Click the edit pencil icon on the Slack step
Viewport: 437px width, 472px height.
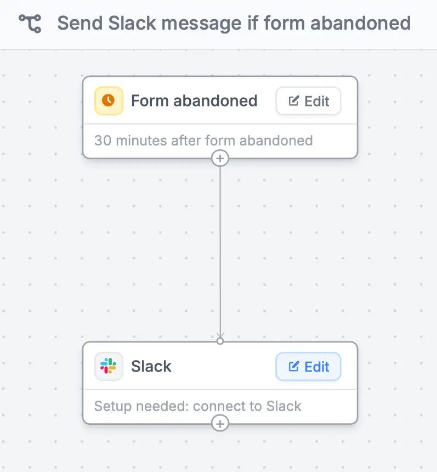294,367
